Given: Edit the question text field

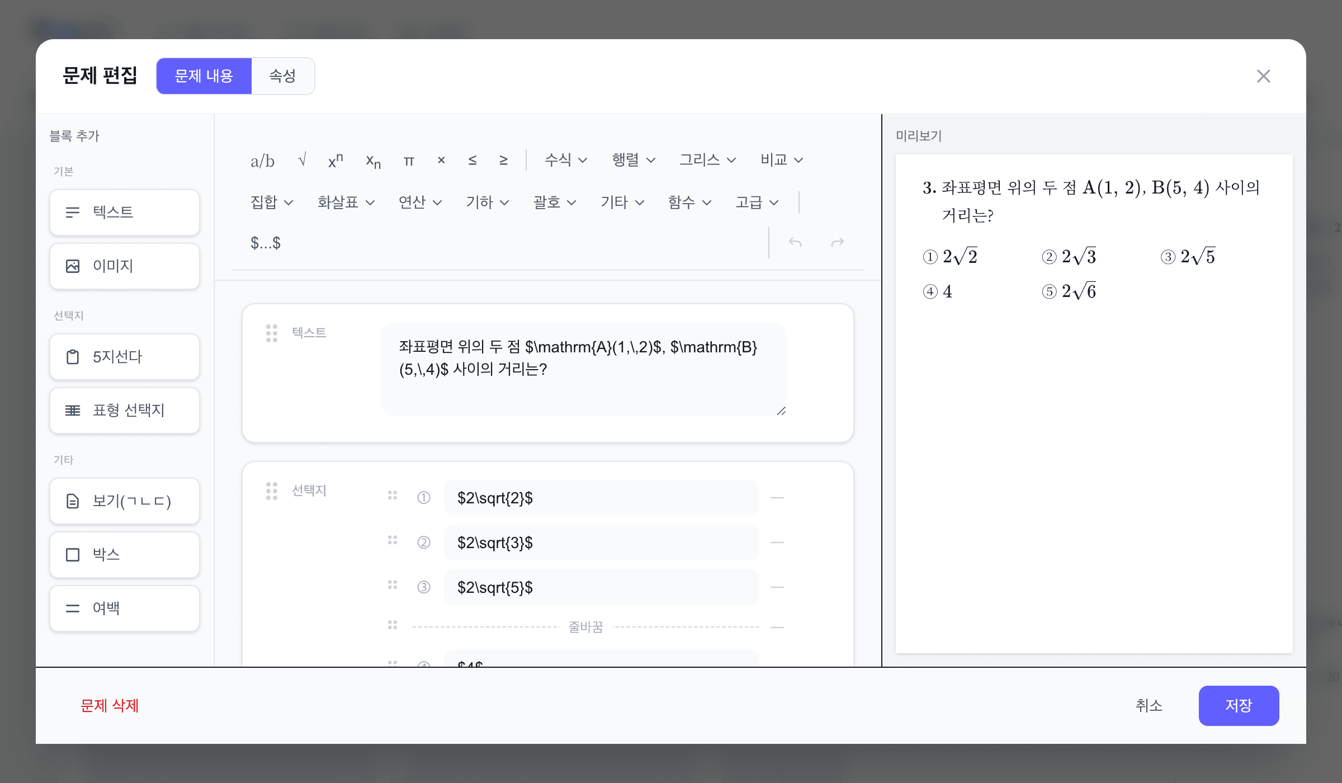Looking at the screenshot, I should [x=584, y=369].
